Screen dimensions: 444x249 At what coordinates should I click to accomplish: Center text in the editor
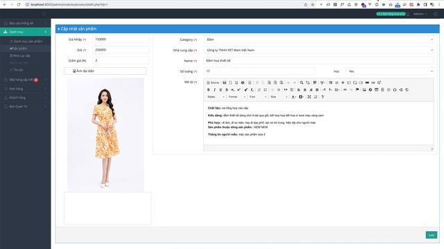pyautogui.click(x=305, y=90)
